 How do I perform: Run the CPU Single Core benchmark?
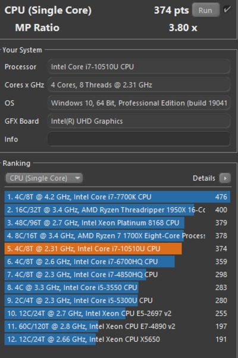(x=206, y=10)
